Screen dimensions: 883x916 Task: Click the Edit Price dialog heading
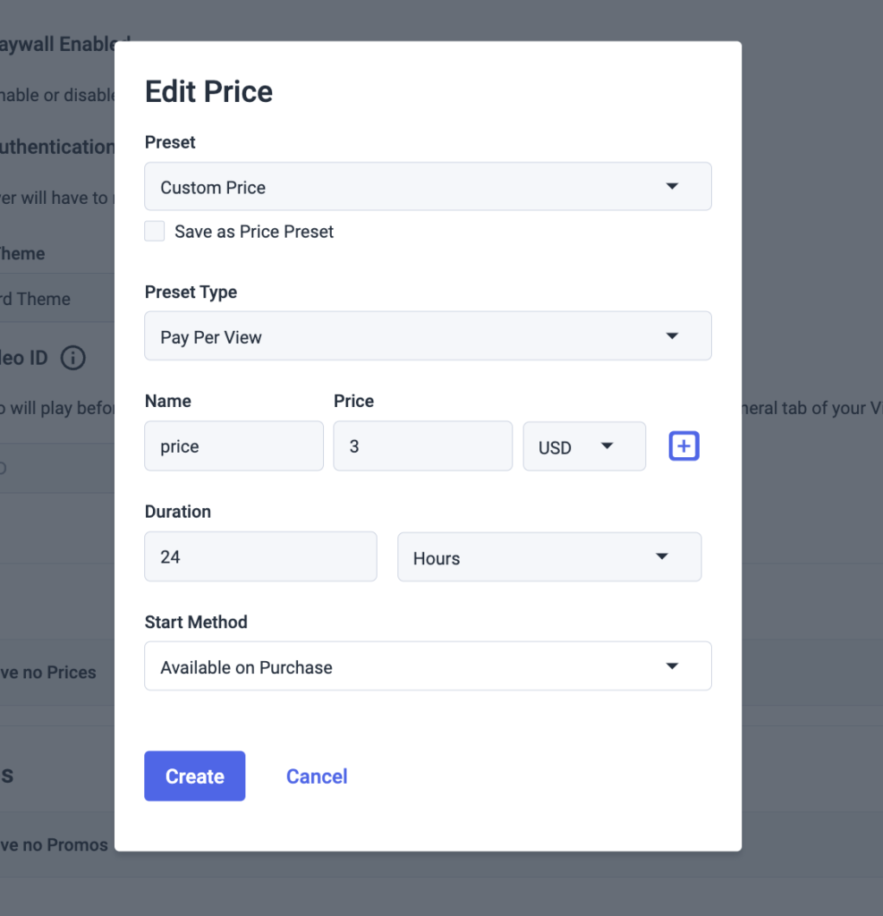coord(208,92)
